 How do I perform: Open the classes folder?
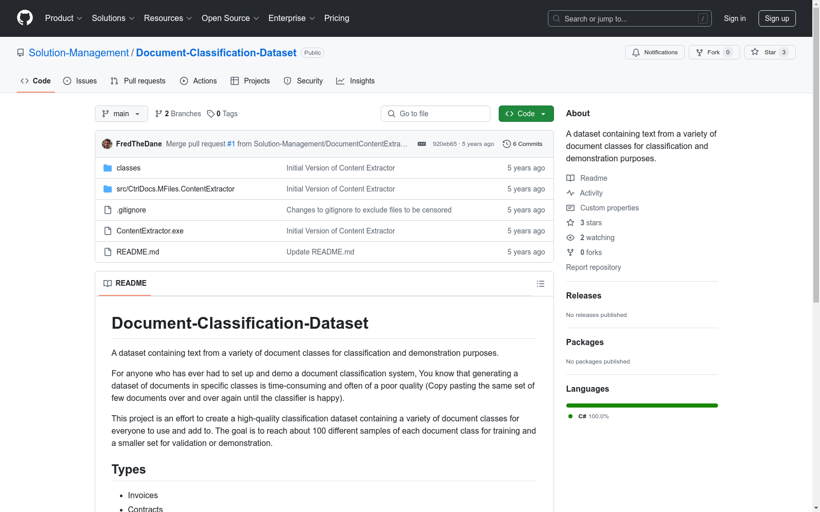click(129, 168)
